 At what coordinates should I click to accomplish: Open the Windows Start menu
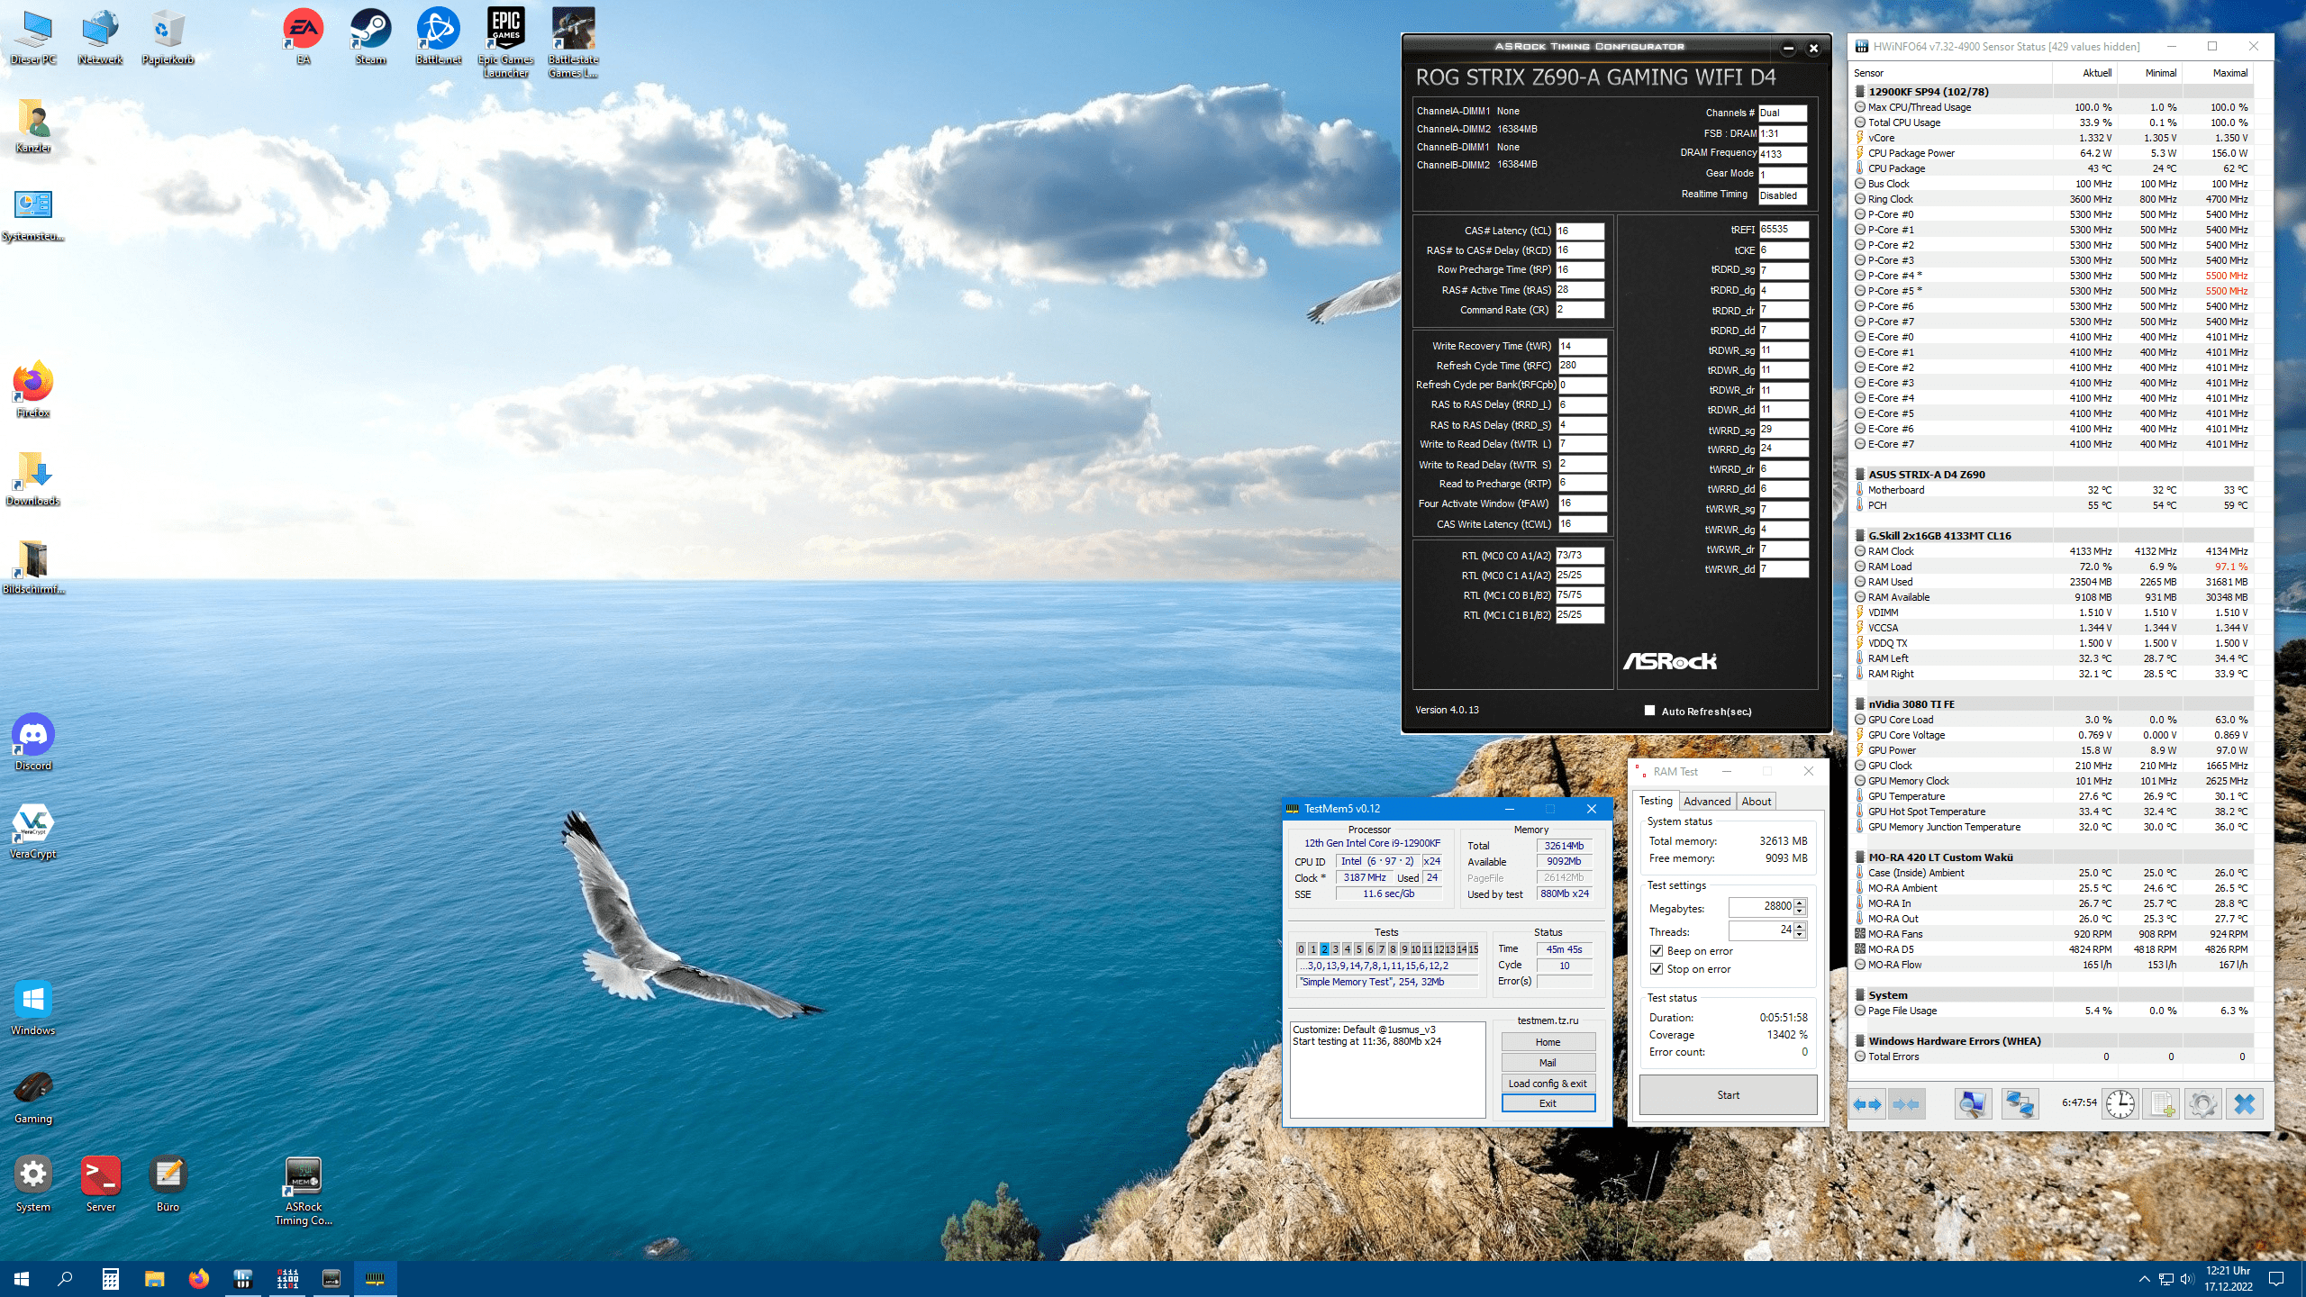point(22,1278)
